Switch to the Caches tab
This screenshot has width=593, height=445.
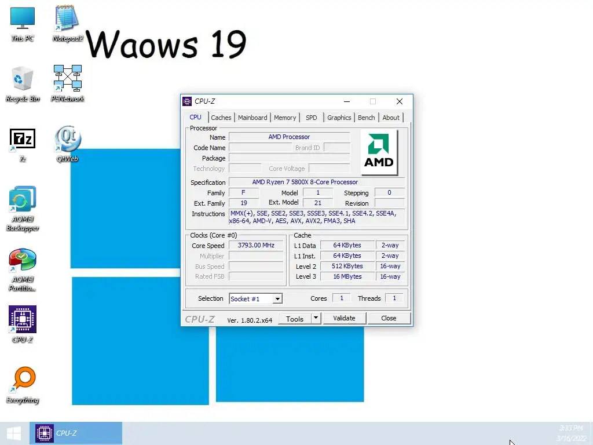coord(221,118)
